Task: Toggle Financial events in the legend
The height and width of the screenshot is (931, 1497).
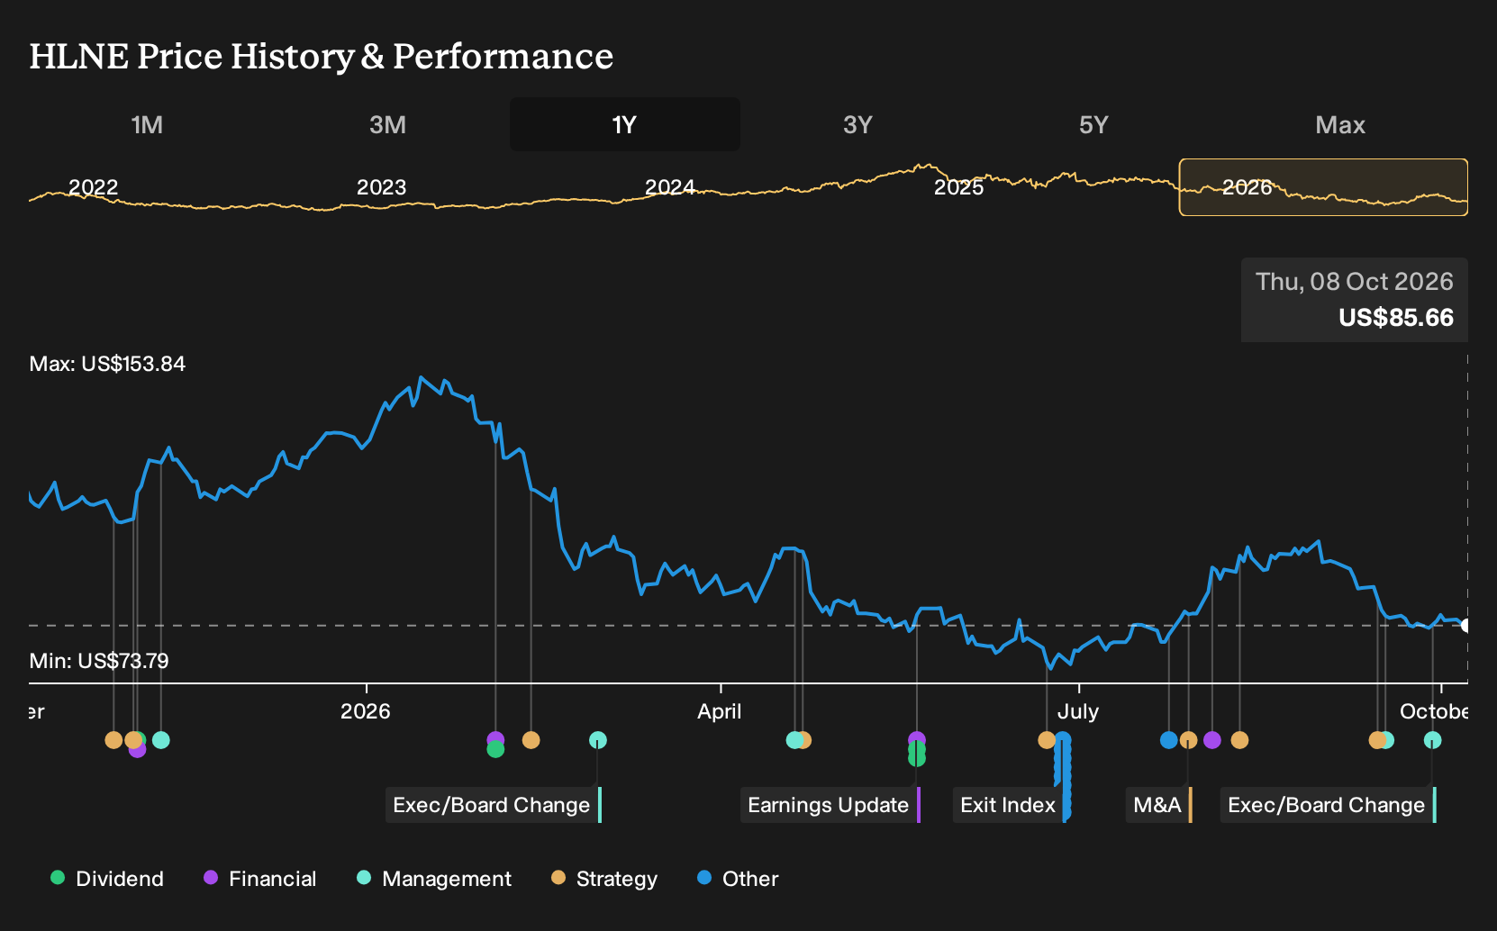Action: coord(260,879)
